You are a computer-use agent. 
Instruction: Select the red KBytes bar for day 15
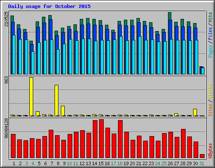102,139
